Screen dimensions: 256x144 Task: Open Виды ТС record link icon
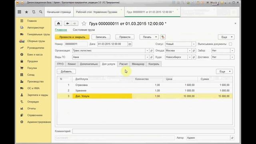tap(151, 57)
